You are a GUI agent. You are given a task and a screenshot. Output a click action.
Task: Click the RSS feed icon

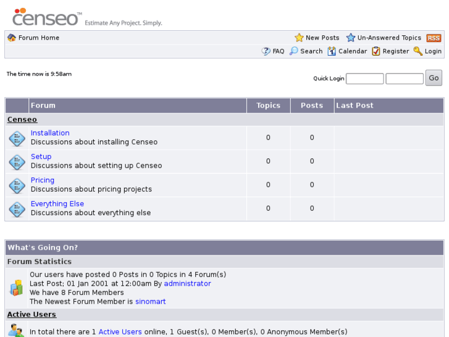(434, 38)
